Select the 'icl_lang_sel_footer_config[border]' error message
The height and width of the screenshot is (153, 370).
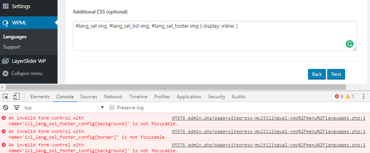(88, 134)
